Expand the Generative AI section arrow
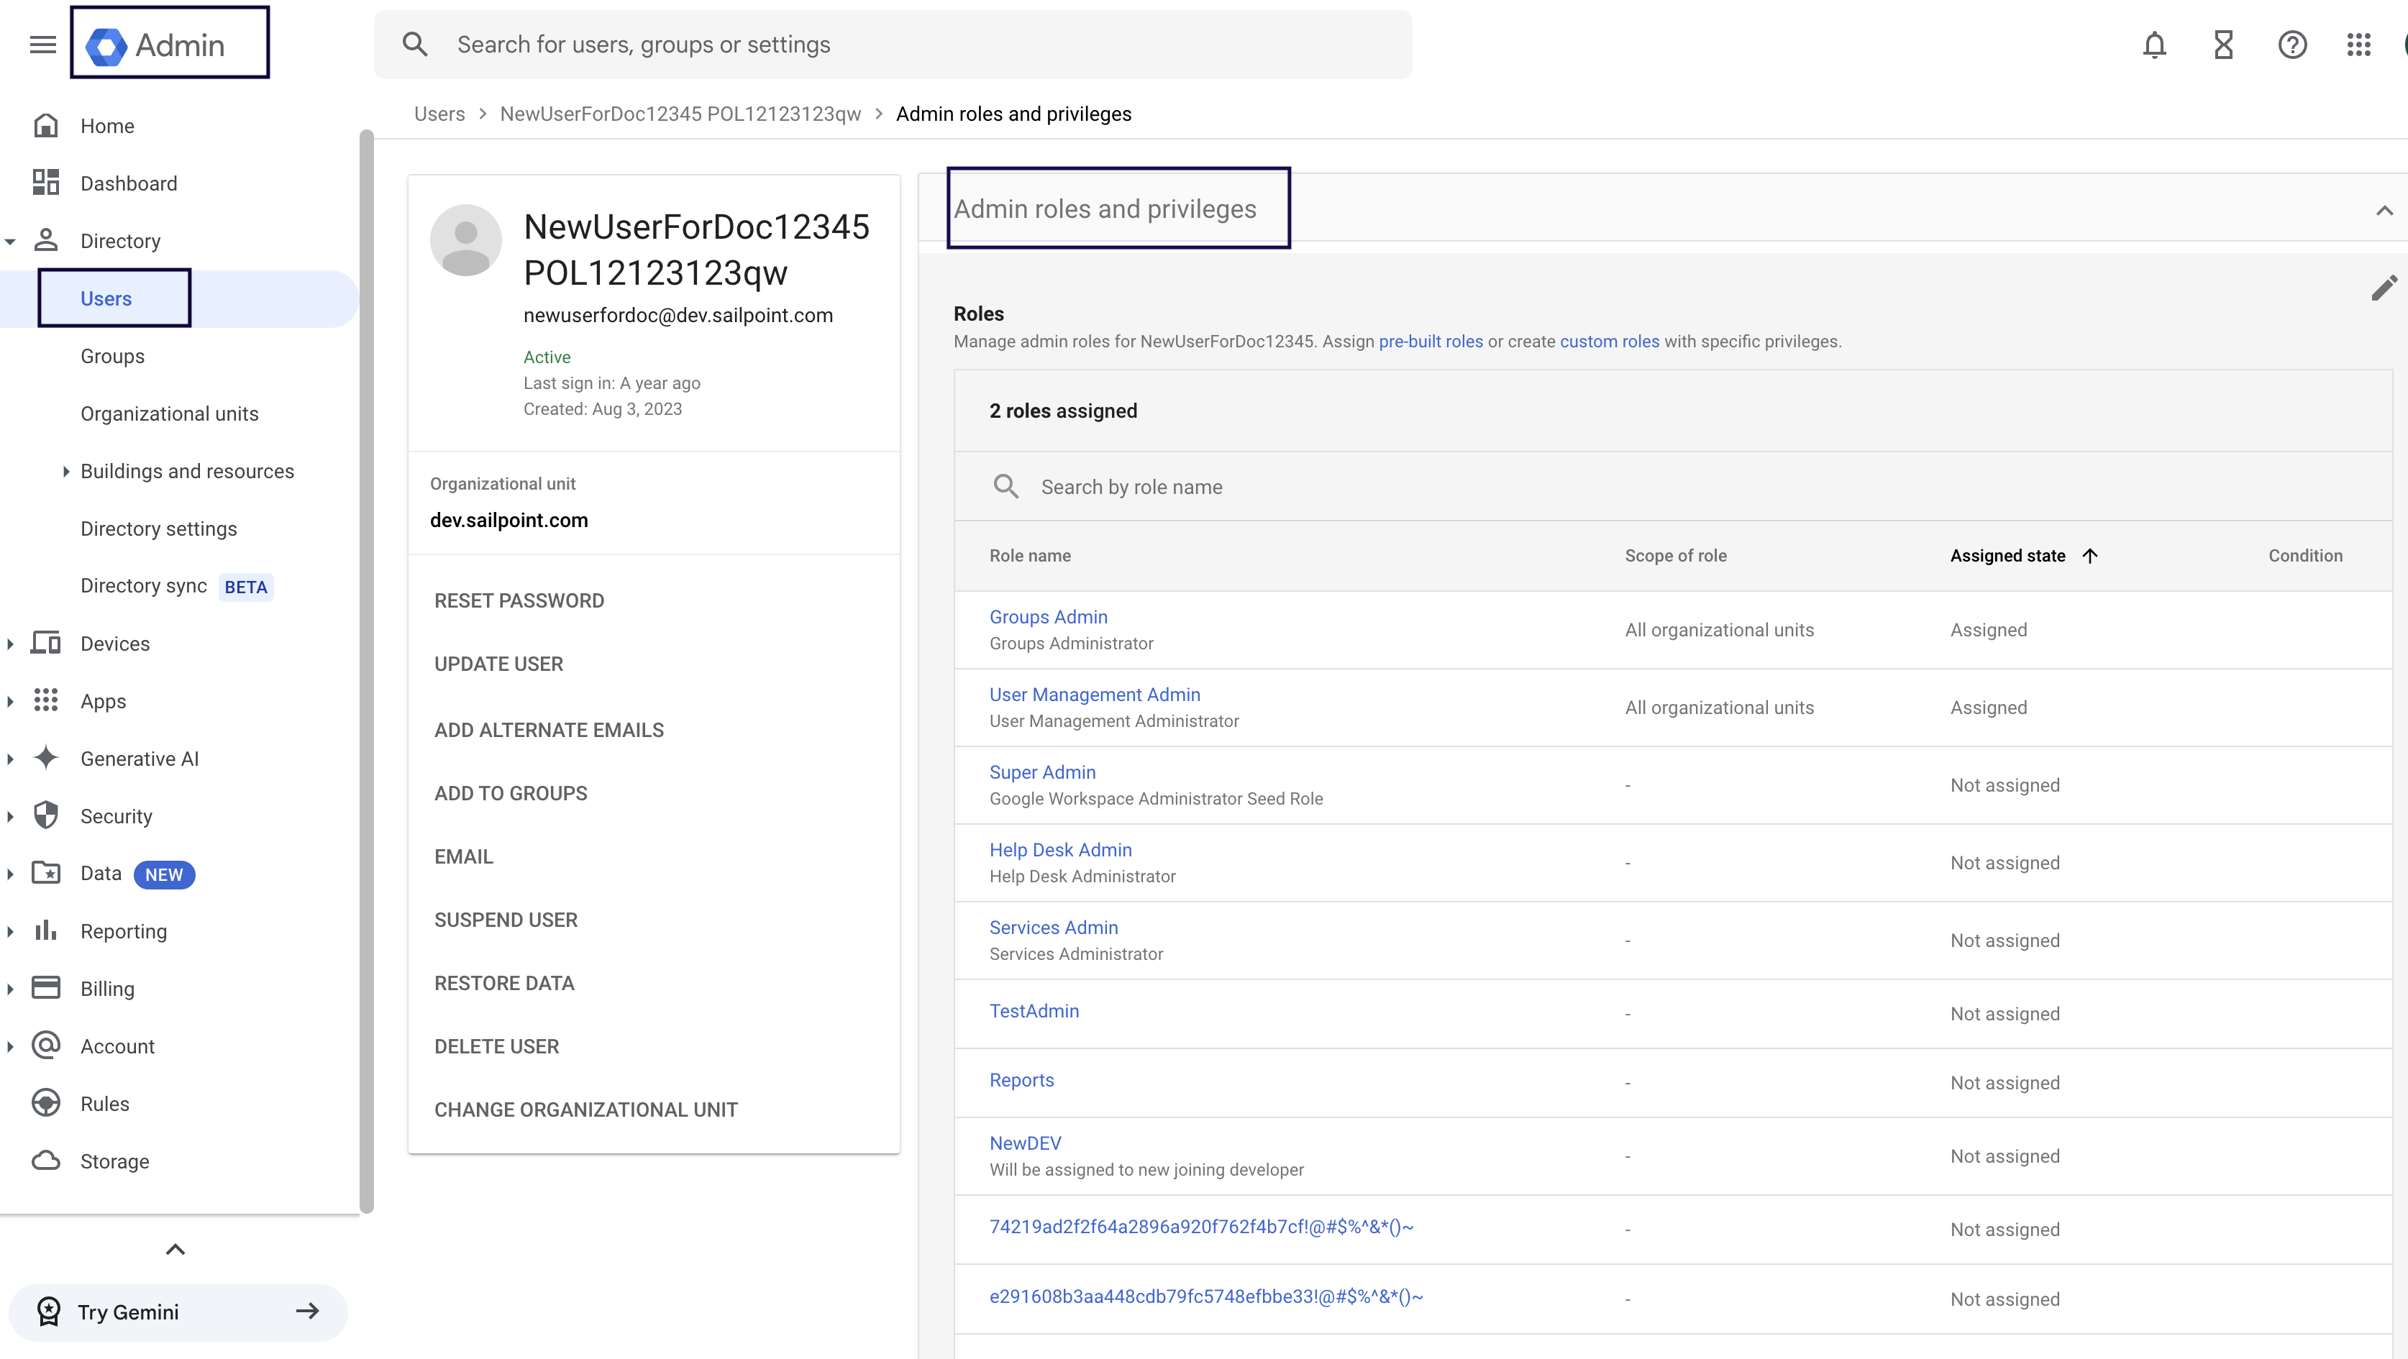 (x=10, y=759)
